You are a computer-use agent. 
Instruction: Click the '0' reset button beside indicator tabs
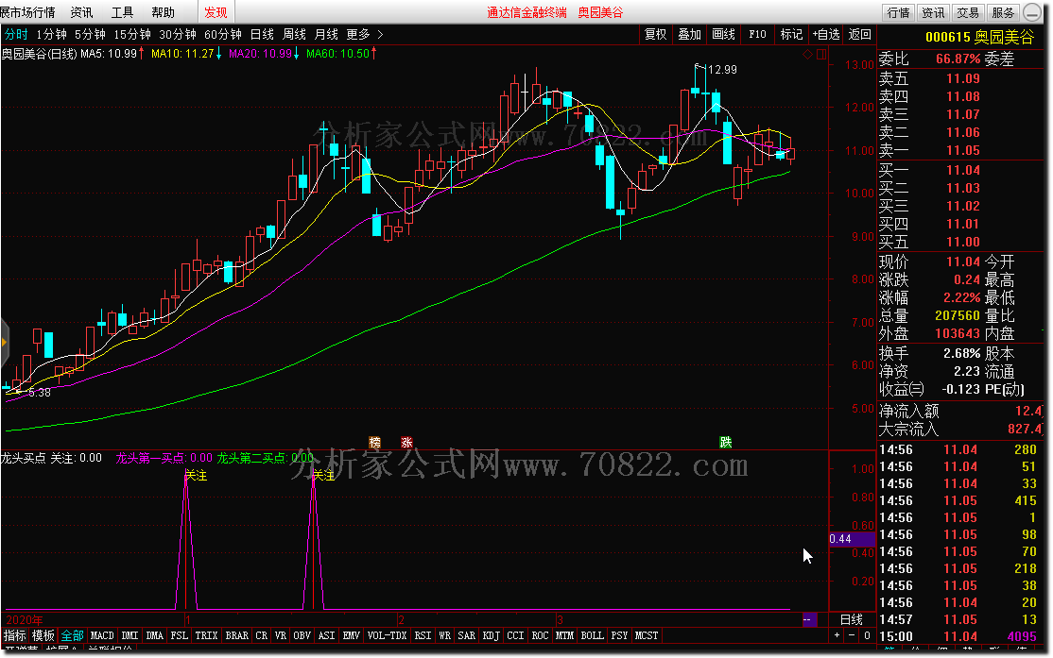867,635
